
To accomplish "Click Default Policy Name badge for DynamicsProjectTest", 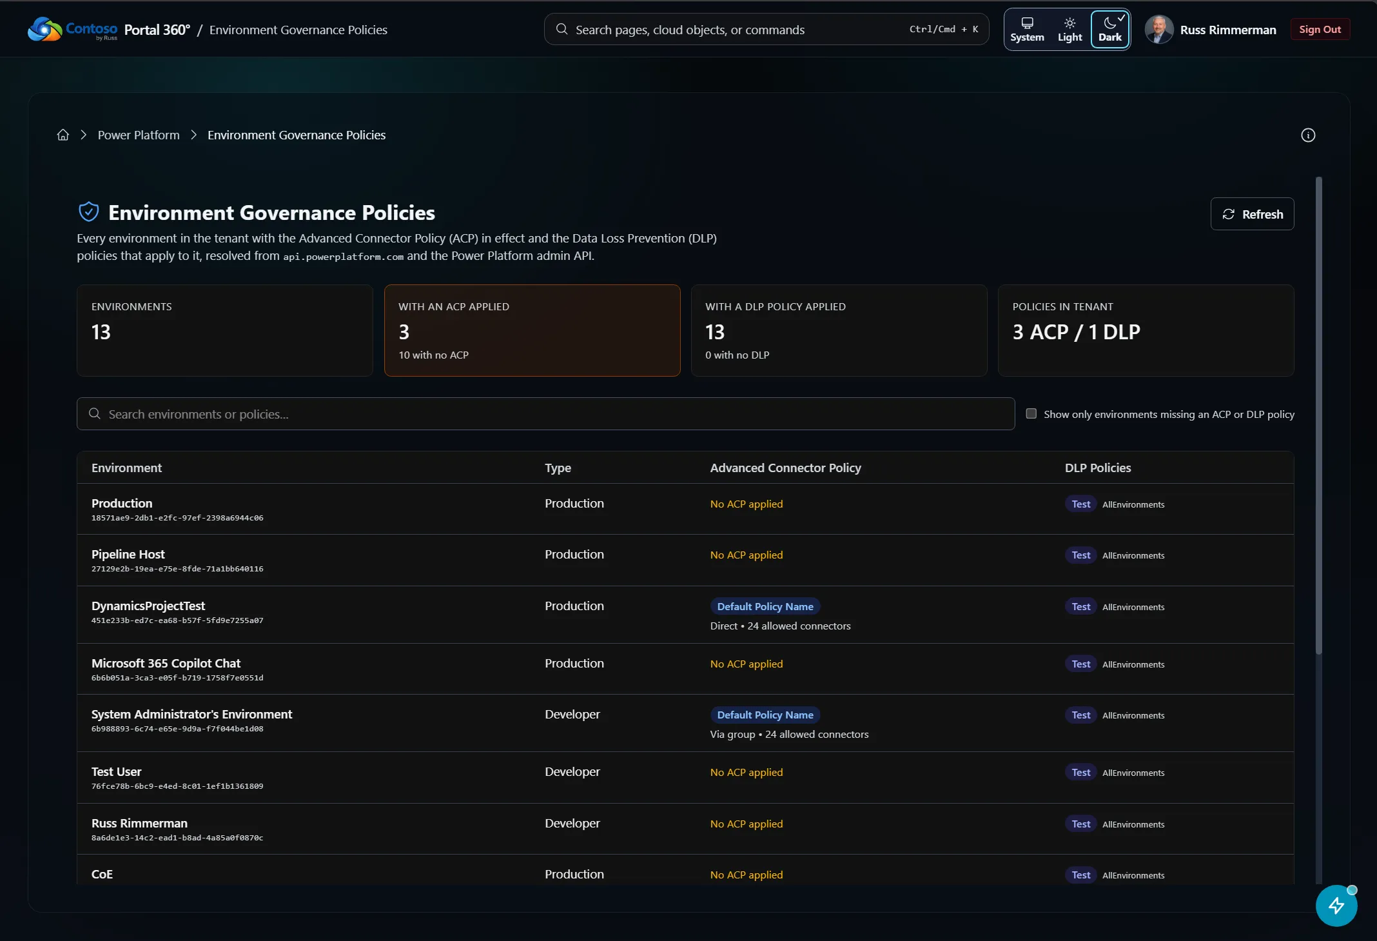I will tap(765, 606).
